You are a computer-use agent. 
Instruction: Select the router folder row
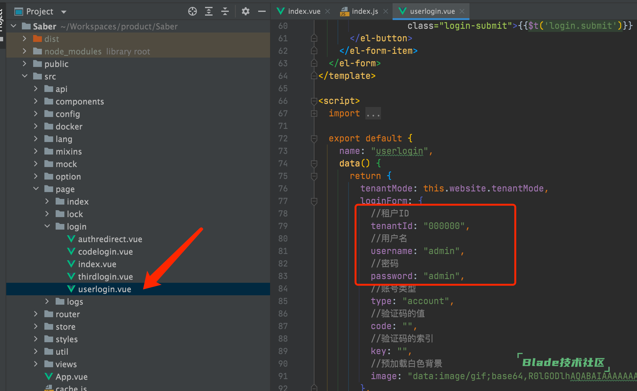coord(138,314)
